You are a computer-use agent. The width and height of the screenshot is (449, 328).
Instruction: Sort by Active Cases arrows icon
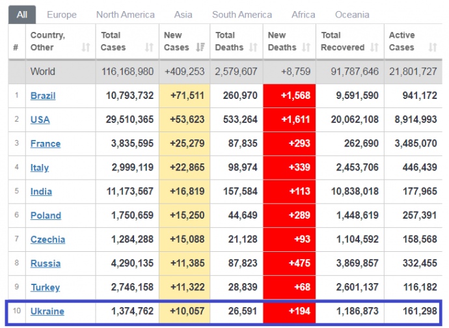point(433,48)
